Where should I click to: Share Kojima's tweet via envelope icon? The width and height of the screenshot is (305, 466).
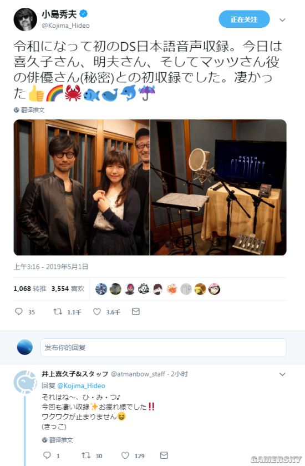136,312
